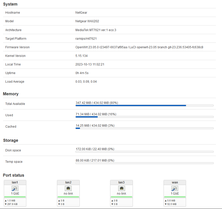Click the Temp space usage bar

[145, 163]
